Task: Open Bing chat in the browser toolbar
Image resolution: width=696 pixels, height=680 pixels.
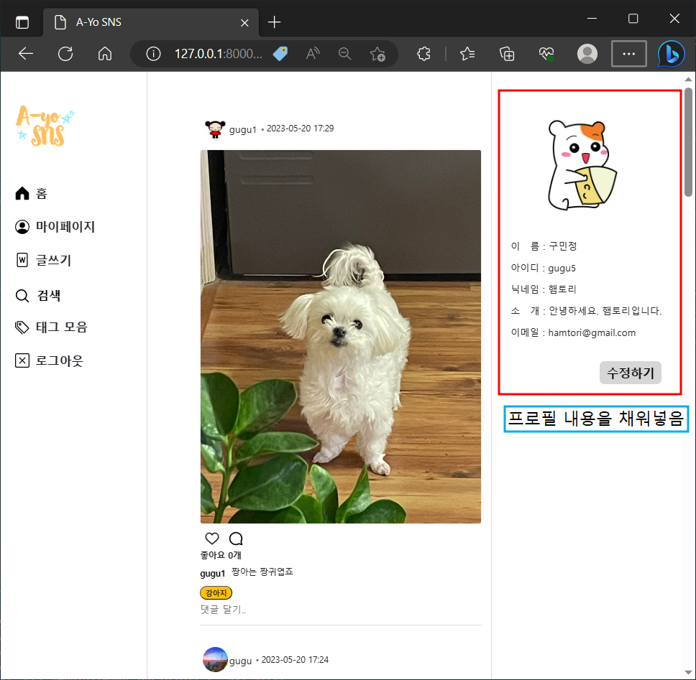Action: pos(671,54)
